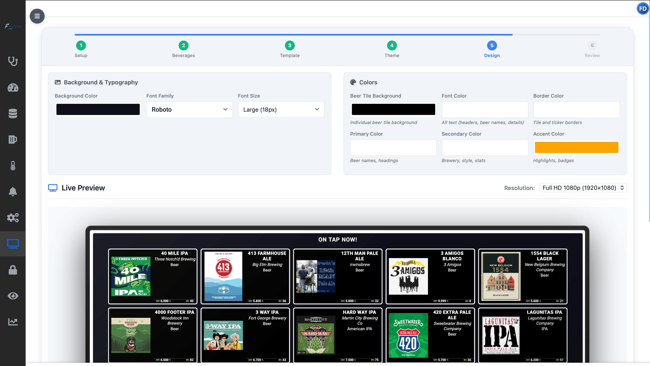Open the gears settings sidebar icon
The width and height of the screenshot is (650, 366).
pyautogui.click(x=13, y=218)
